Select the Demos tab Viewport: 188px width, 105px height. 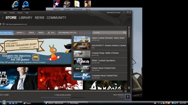coord(31,32)
